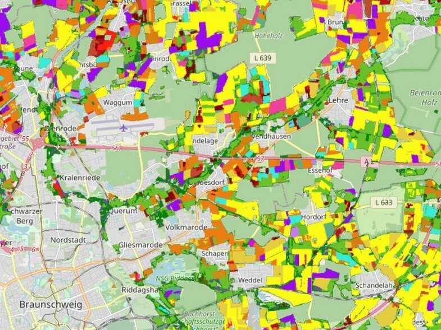Viewport: 441px width, 330px height.
Task: Click the A motorway marker near Essehof
Action: point(367,162)
